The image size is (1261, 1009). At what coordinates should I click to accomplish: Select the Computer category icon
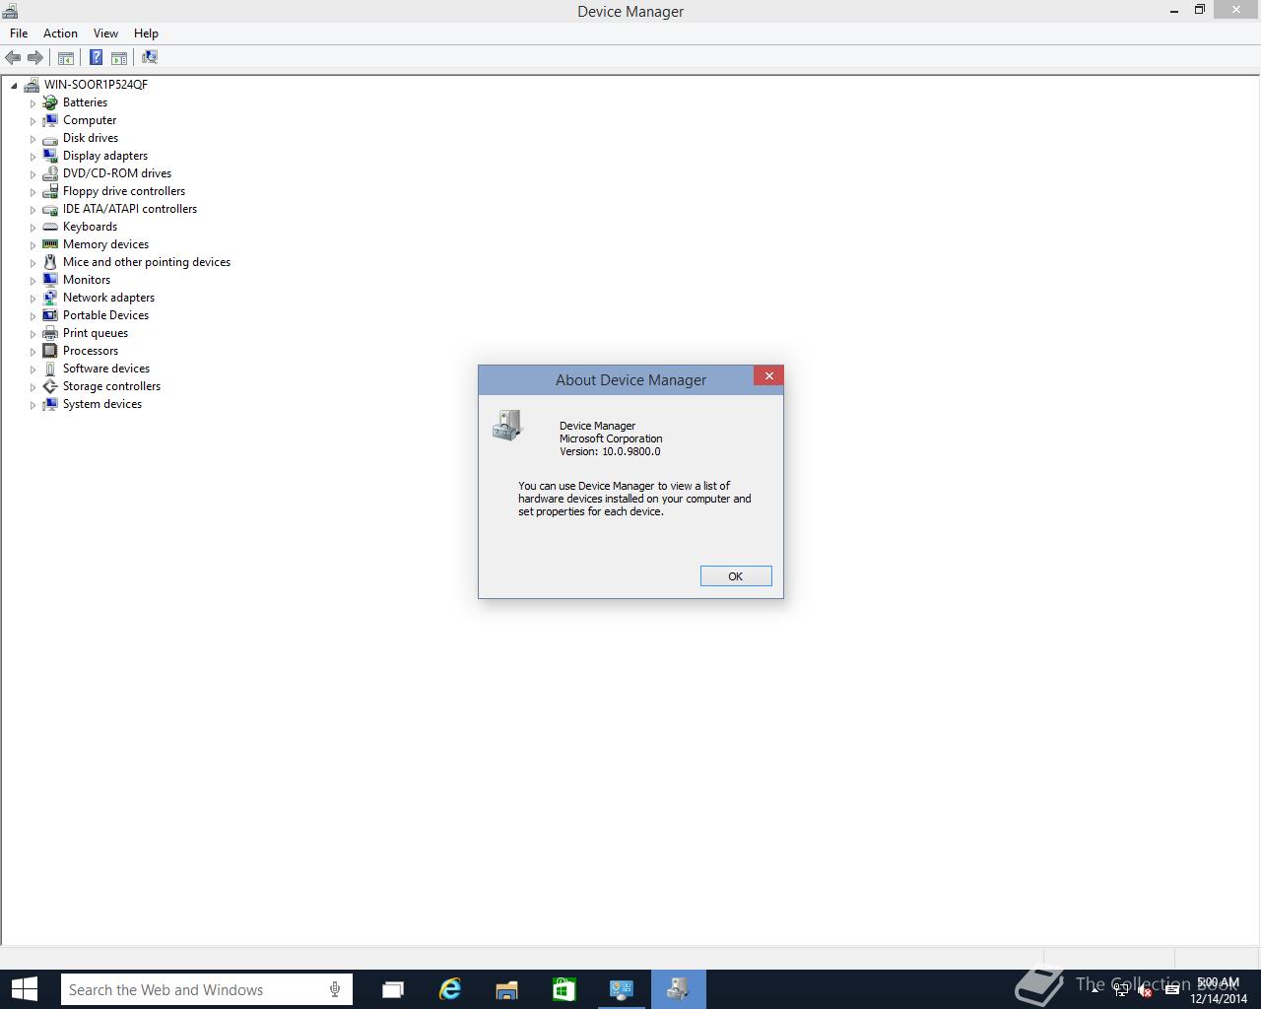click(50, 120)
